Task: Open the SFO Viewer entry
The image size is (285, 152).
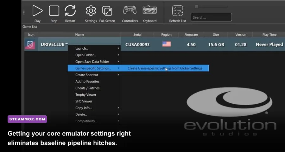Action: coord(94,101)
